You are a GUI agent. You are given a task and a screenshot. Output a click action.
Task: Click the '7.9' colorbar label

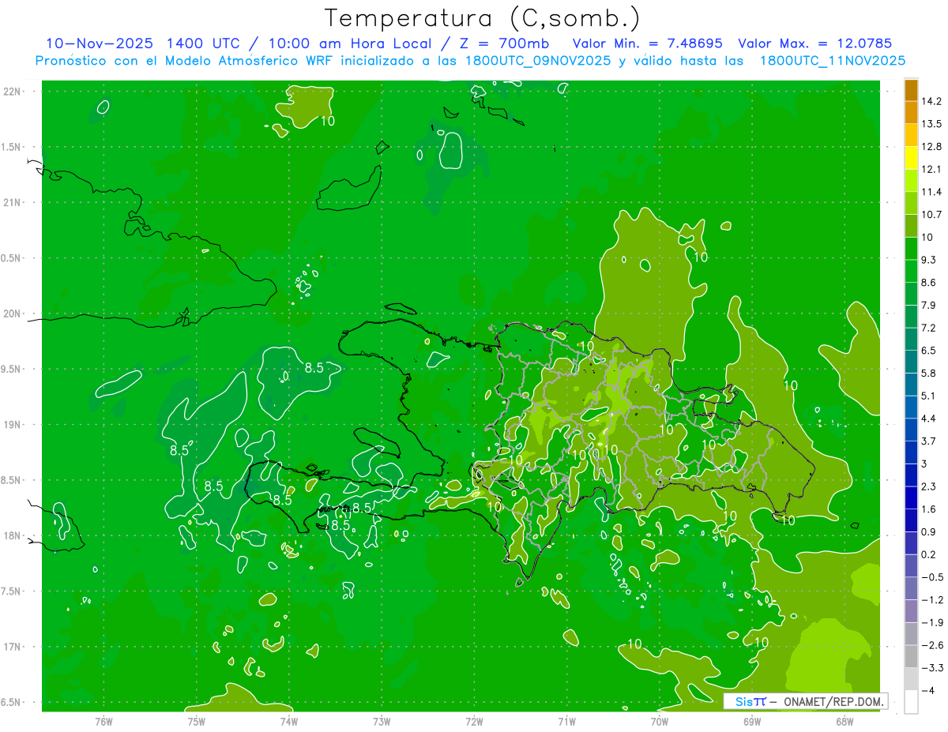(x=928, y=305)
